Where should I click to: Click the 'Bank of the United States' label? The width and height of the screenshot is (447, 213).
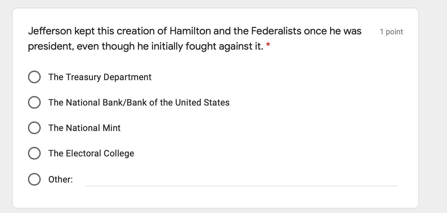139,103
